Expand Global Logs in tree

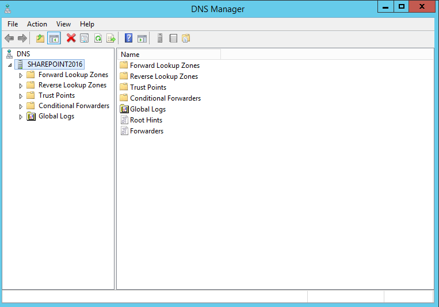[x=21, y=117]
